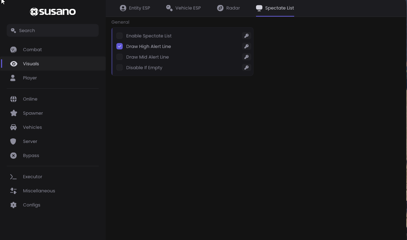Switch to the Entity ESP tab
This screenshot has height=240, width=407.
click(x=135, y=8)
